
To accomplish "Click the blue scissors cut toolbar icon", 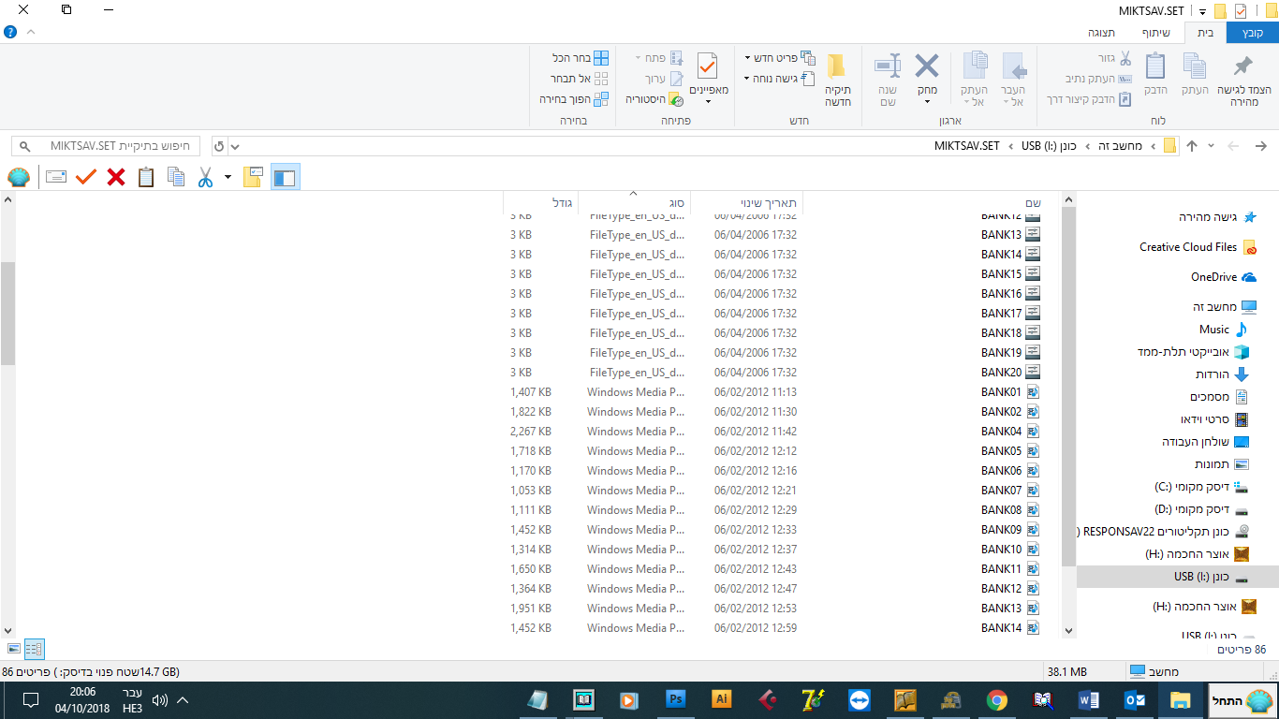I will (x=205, y=177).
